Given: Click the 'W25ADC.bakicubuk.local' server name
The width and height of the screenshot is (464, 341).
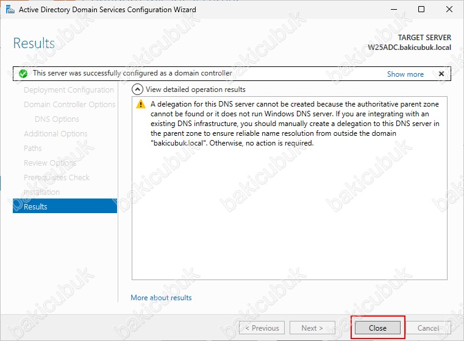Looking at the screenshot, I should point(410,47).
